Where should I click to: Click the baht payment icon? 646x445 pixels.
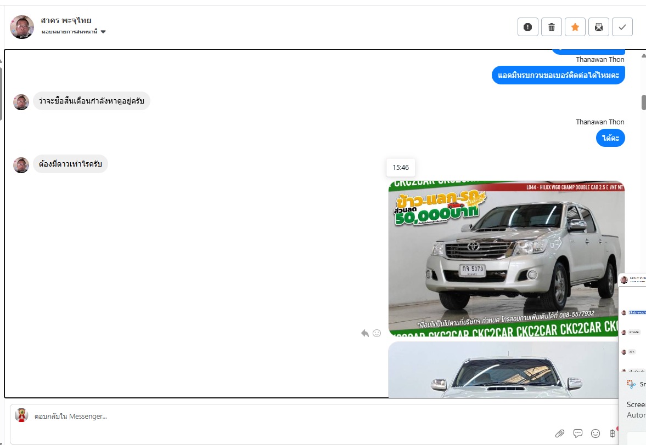tap(613, 433)
